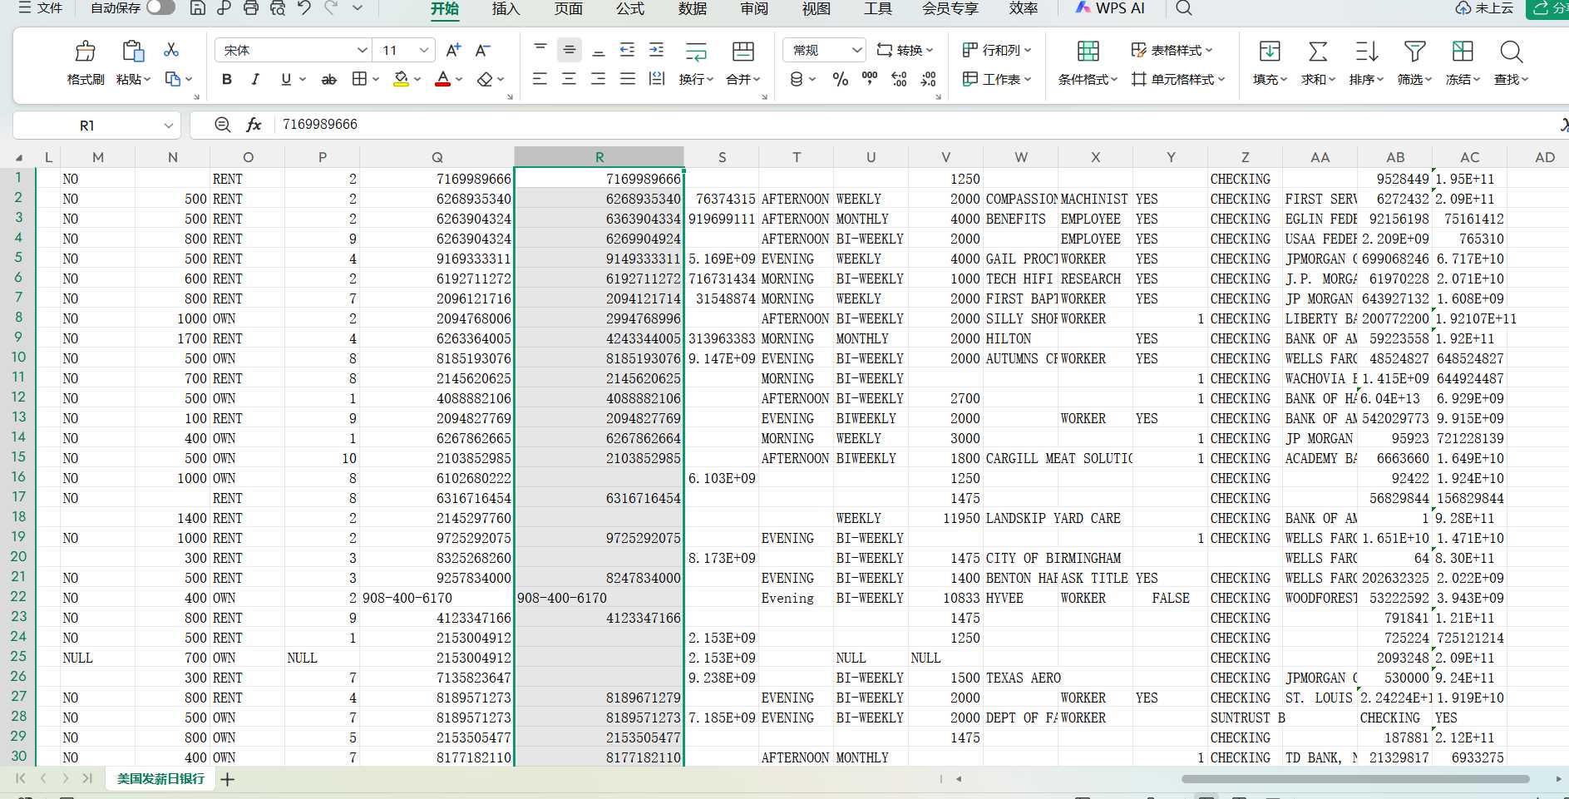
Task: Expand the Table Style (表格样式) menu
Action: [x=1172, y=50]
